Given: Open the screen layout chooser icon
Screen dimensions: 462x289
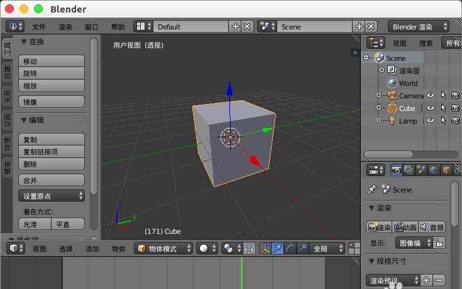Looking at the screenshot, I should pos(143,26).
